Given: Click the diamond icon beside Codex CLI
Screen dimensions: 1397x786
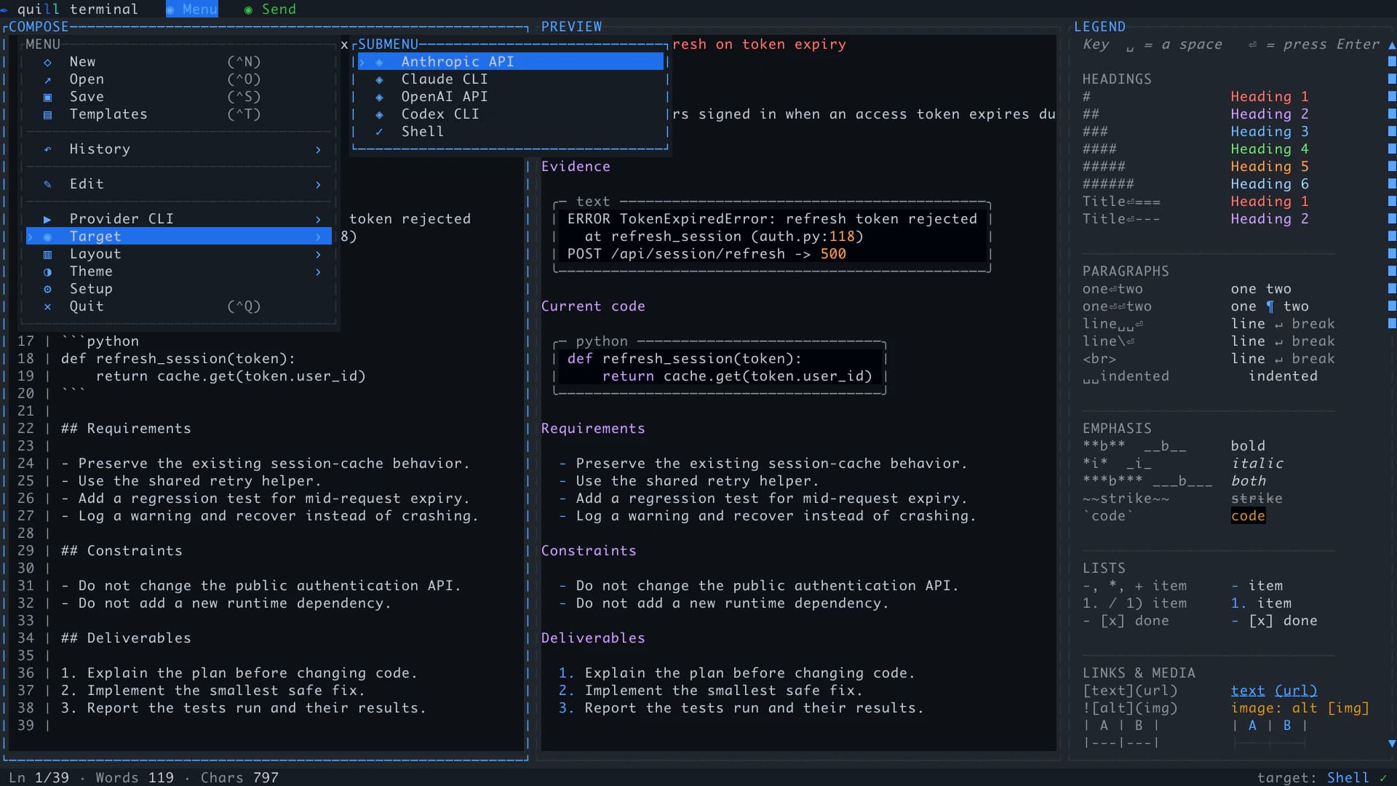Looking at the screenshot, I should (379, 115).
